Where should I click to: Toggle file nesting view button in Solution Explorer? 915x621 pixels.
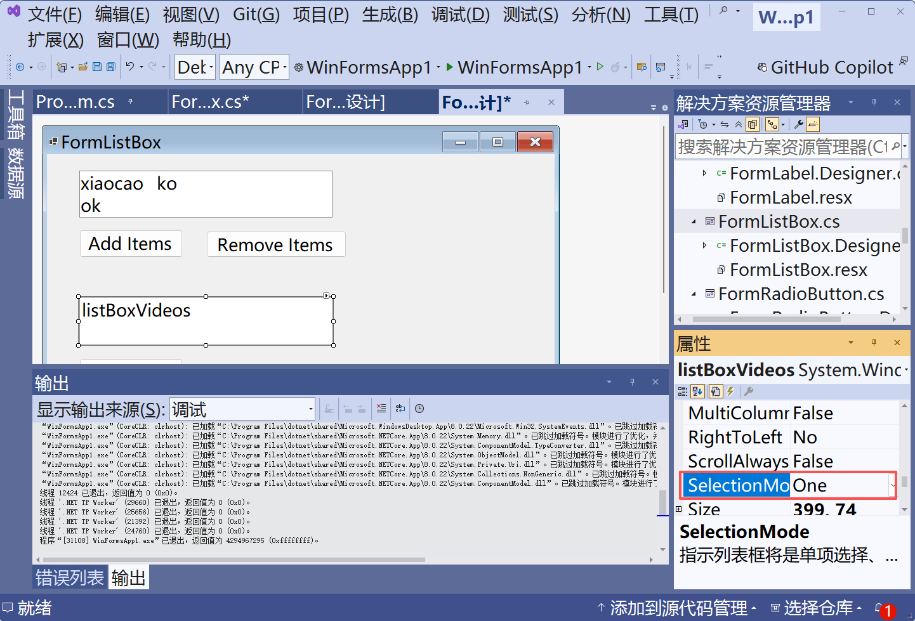click(x=772, y=124)
